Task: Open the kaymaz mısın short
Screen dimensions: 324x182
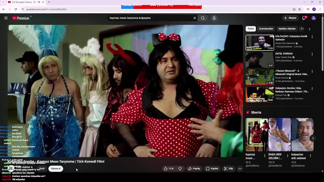Action: pos(256,134)
